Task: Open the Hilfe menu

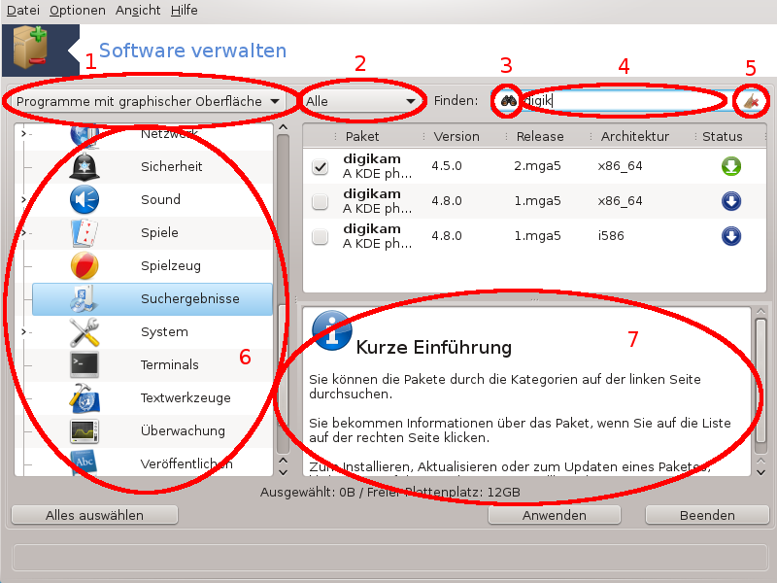Action: (x=184, y=11)
